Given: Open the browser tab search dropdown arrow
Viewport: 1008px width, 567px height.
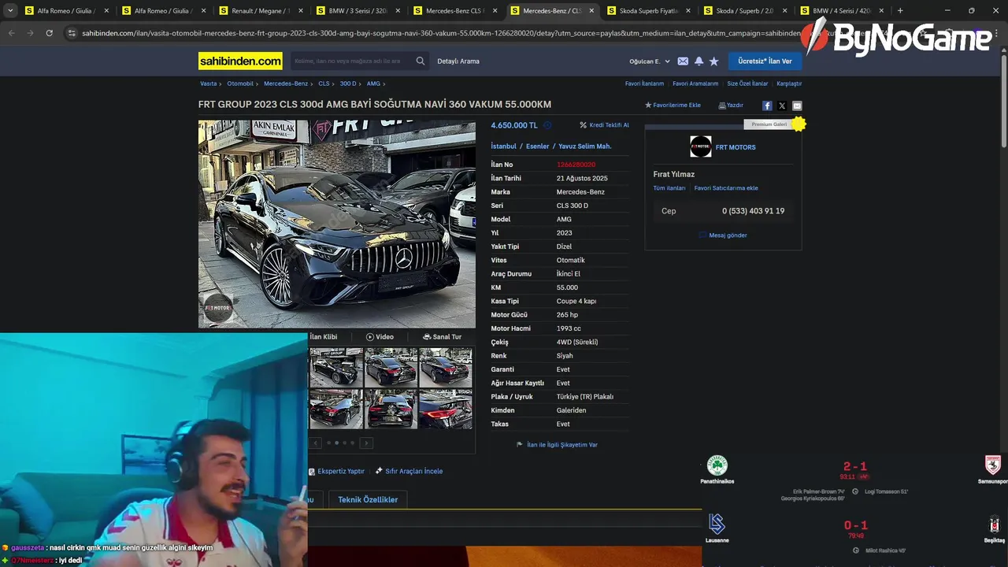Looking at the screenshot, I should (x=10, y=11).
